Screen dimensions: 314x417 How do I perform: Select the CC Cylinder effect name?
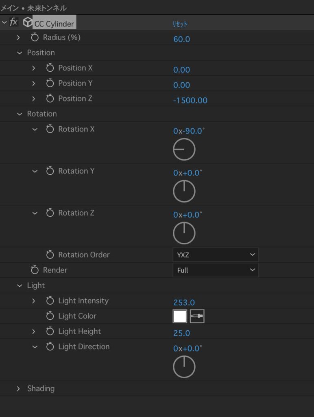coord(54,24)
